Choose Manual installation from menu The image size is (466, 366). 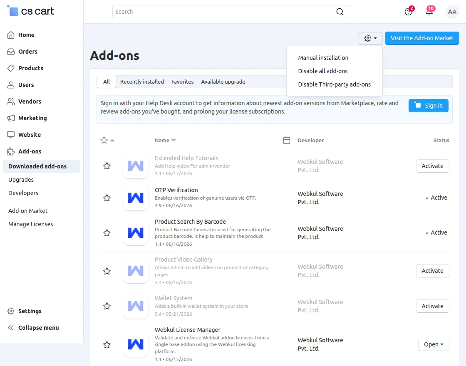coord(323,58)
